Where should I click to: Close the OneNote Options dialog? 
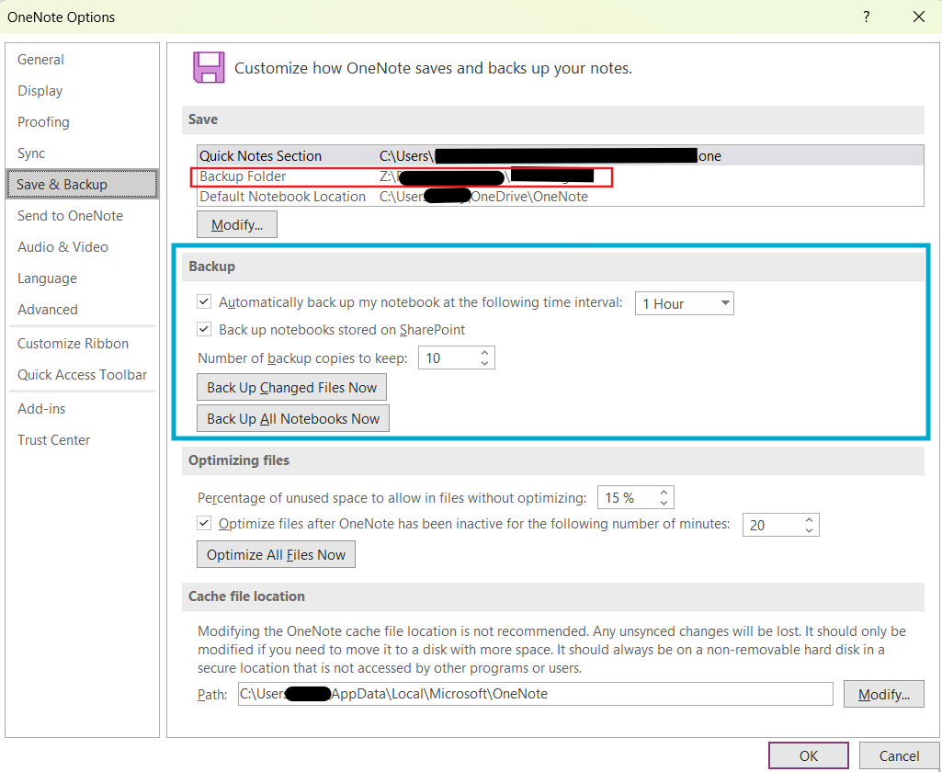point(919,17)
